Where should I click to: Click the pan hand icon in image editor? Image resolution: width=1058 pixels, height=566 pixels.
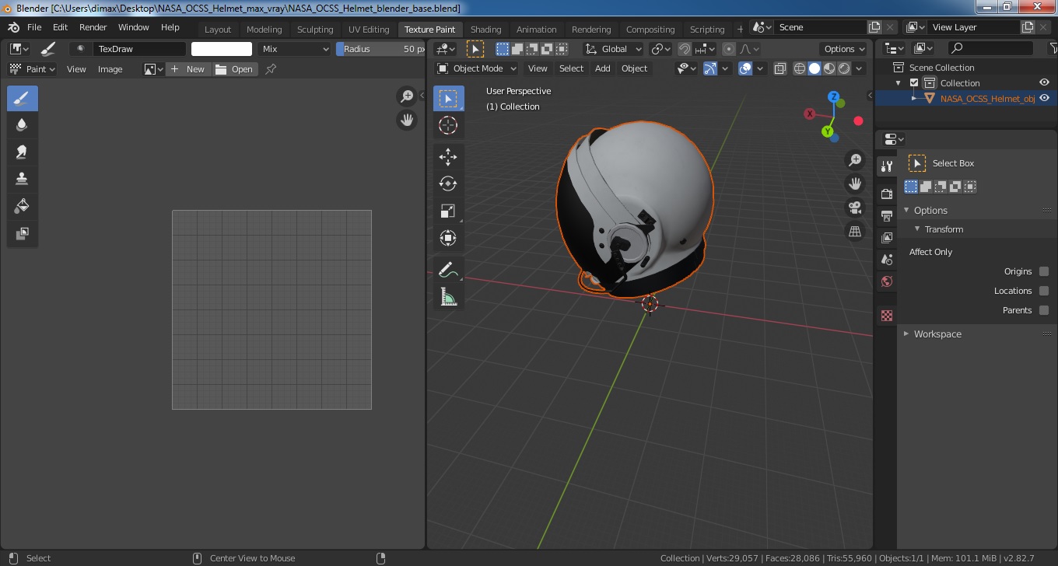[x=407, y=120]
